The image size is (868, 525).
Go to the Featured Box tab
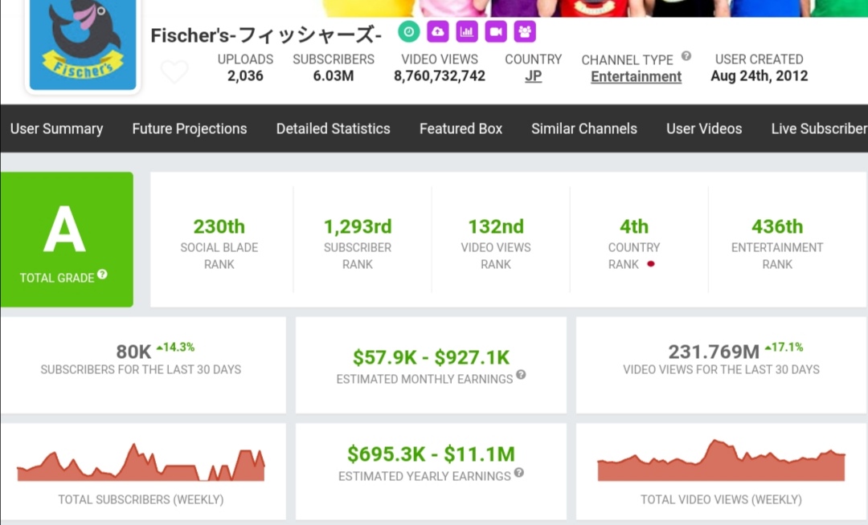461,128
